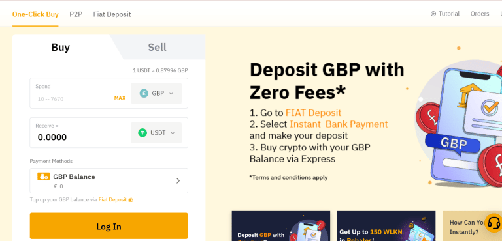Open the Get Up to 150 WLKN promo card
This screenshot has height=241, width=502.
tap(386, 226)
